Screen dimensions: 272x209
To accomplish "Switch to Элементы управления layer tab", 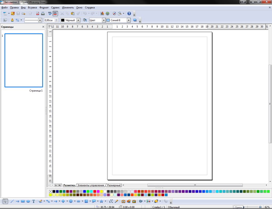I will (x=91, y=185).
